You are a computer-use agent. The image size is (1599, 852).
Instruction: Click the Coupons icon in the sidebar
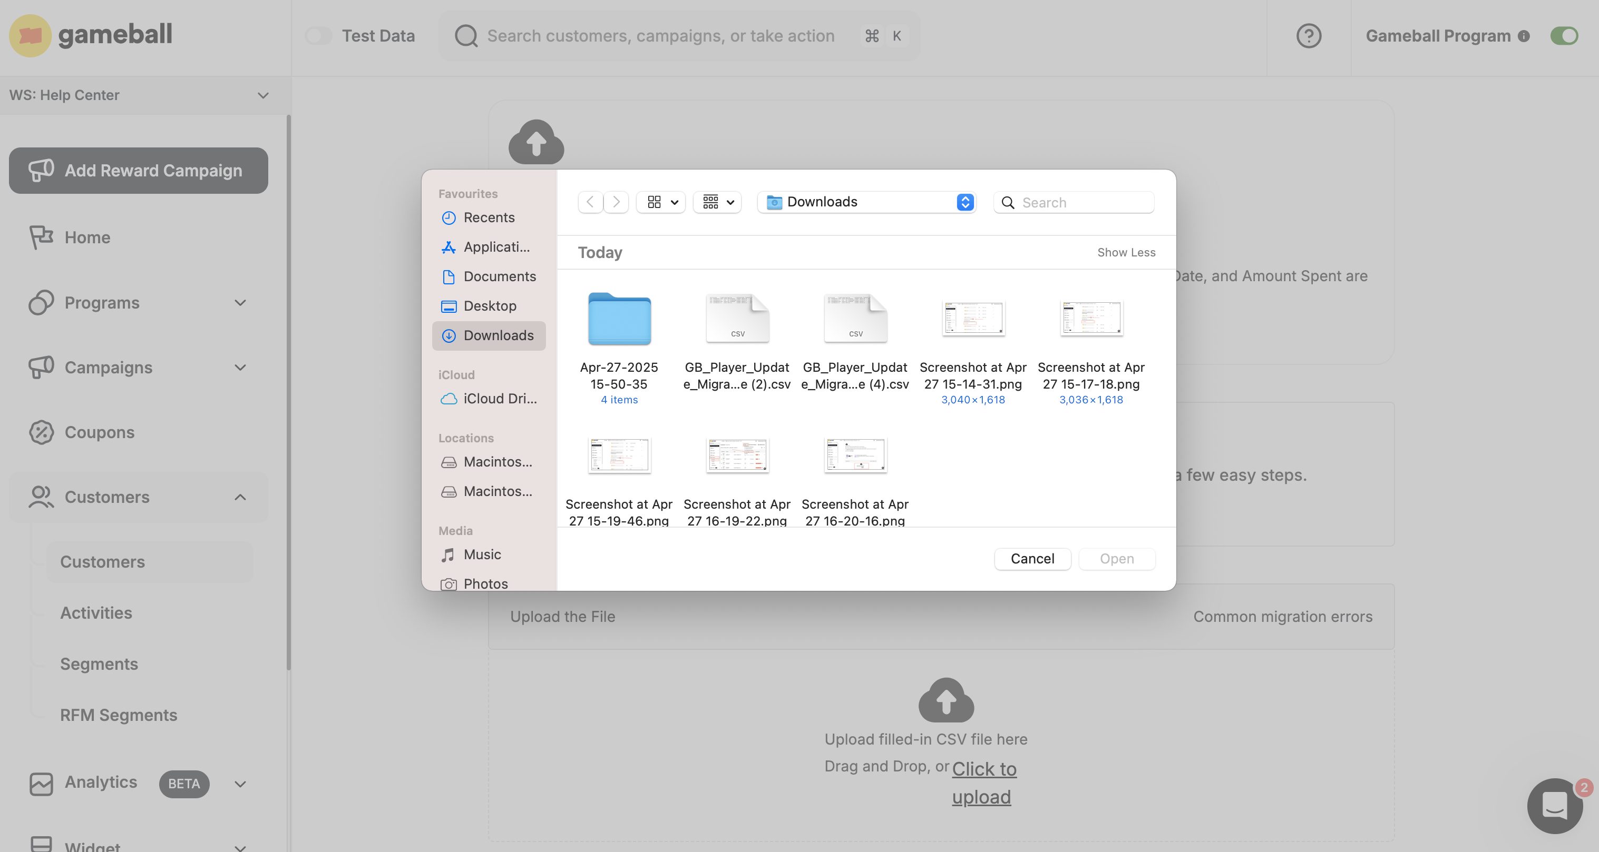pyautogui.click(x=41, y=432)
